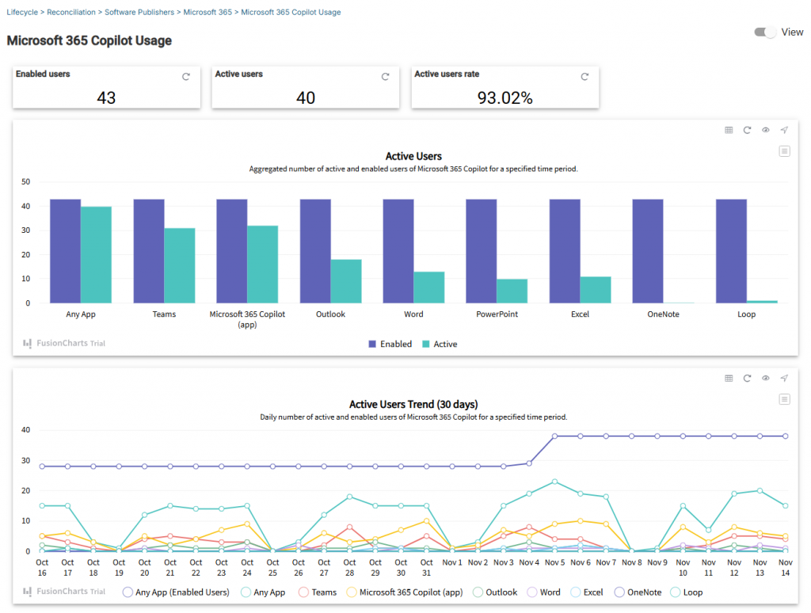This screenshot has width=811, height=613.
Task: Open table view in Active Users chart
Action: (x=729, y=130)
